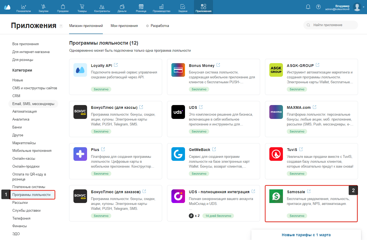Screen dimensions: 367x240
Task: Open the MAXMA.com app title
Action: 299,107
